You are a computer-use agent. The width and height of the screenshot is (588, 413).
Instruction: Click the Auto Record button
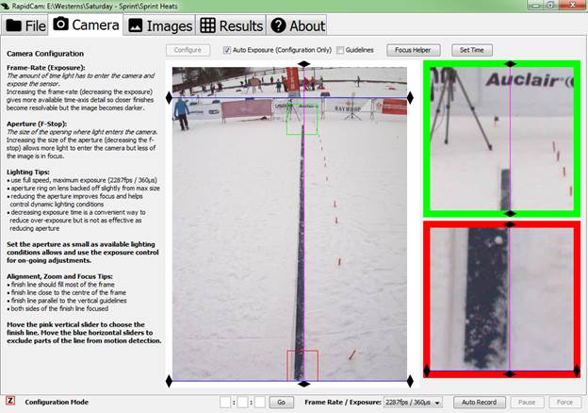(480, 402)
